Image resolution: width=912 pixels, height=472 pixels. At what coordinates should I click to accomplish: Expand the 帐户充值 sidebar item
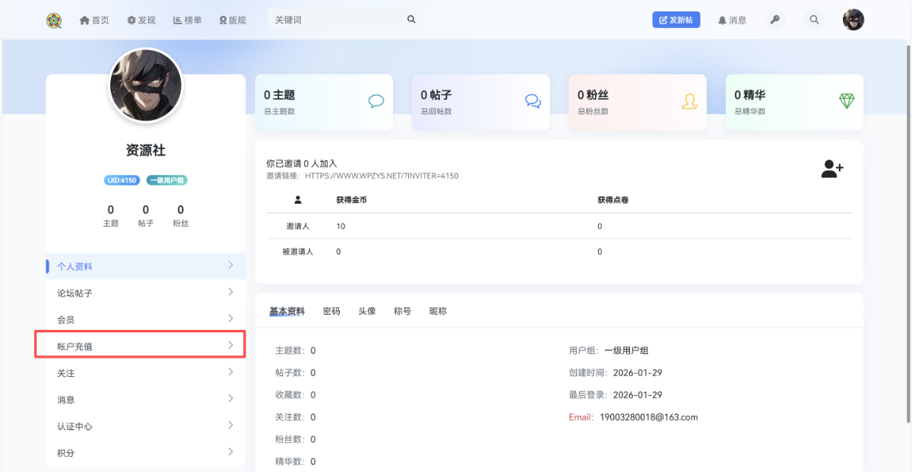(144, 346)
